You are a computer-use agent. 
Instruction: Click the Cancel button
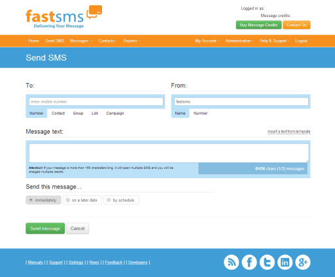77,229
